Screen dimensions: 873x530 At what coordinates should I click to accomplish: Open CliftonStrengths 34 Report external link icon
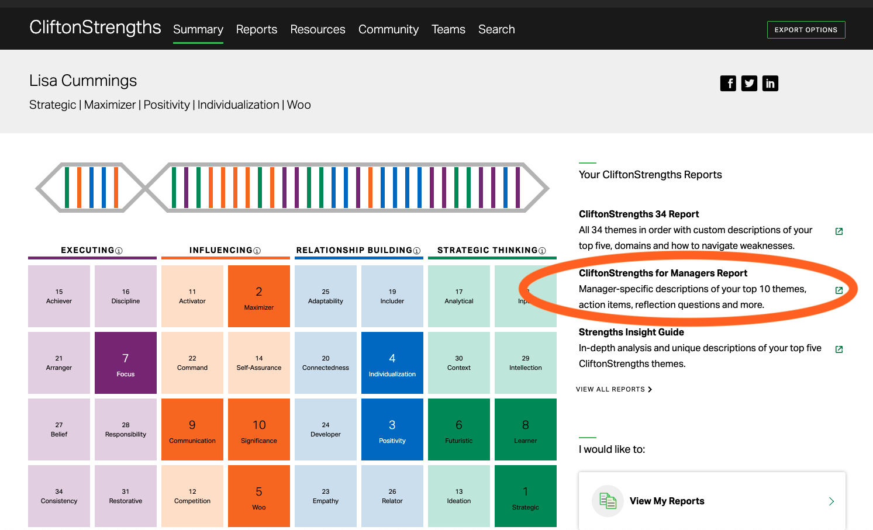(839, 231)
